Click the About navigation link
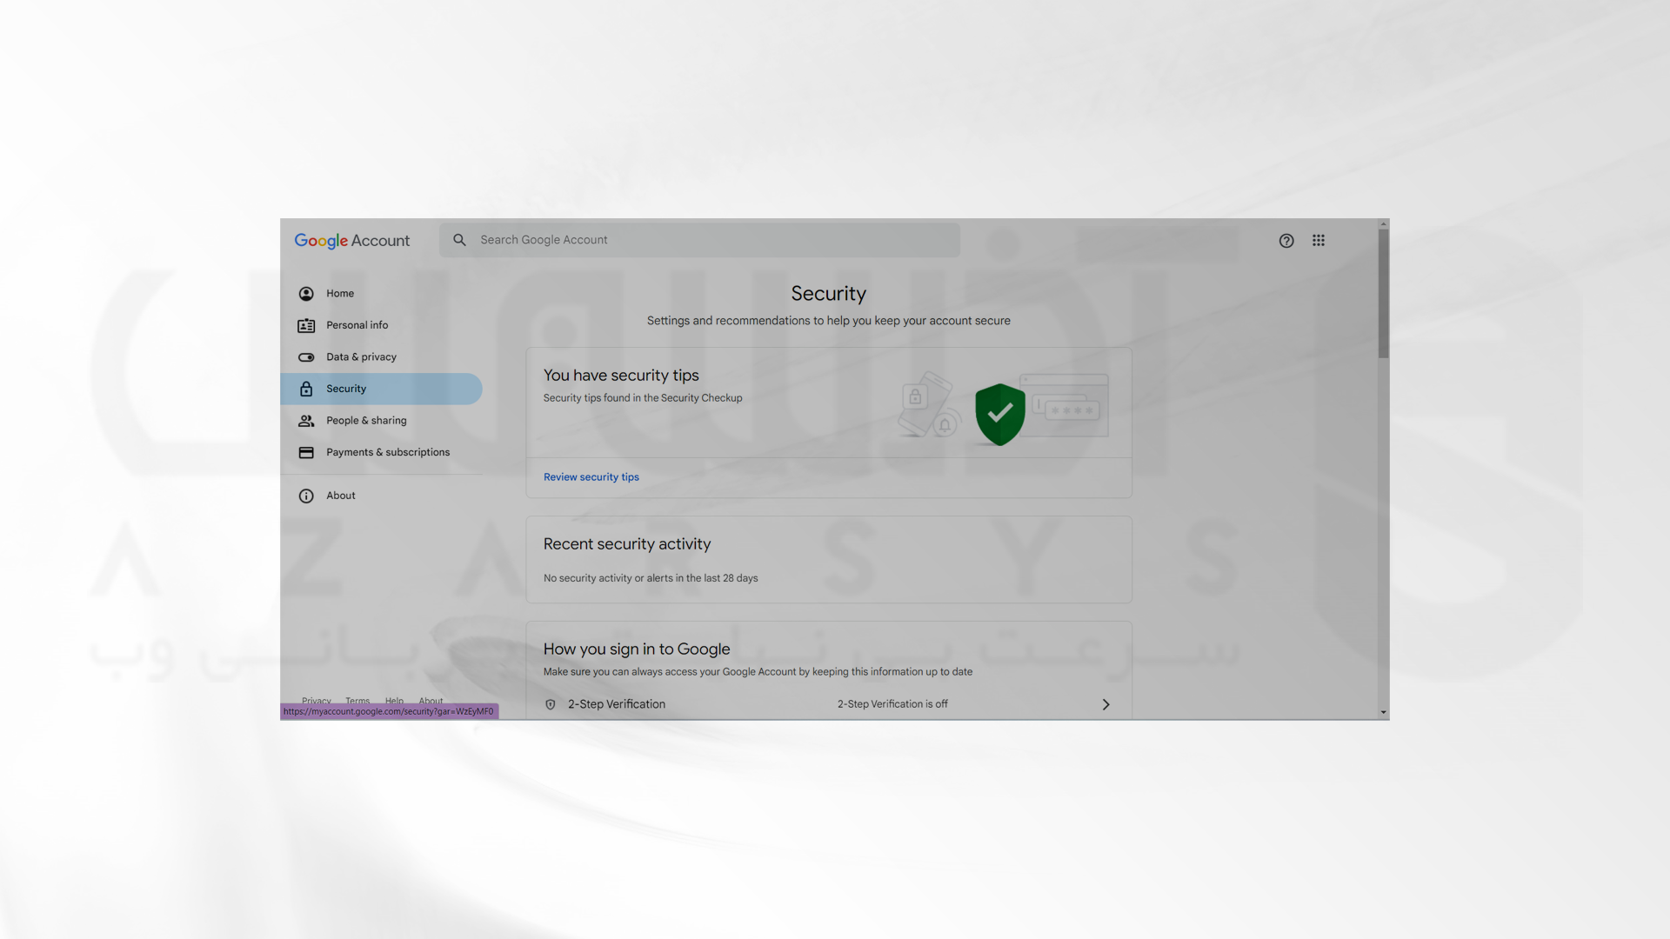This screenshot has width=1670, height=939. (x=339, y=496)
